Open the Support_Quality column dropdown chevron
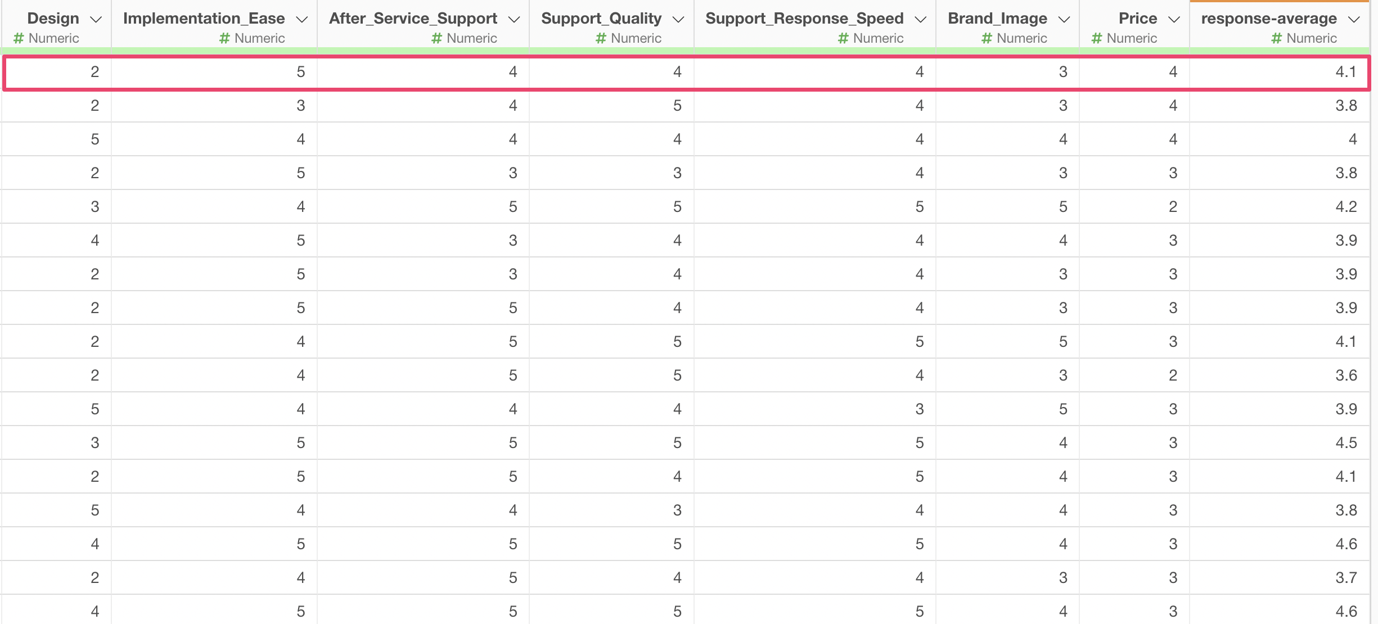The width and height of the screenshot is (1378, 624). (678, 20)
